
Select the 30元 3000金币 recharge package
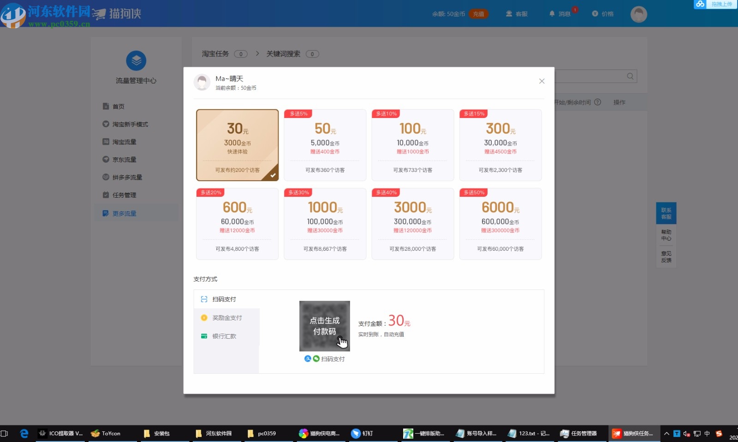point(238,145)
